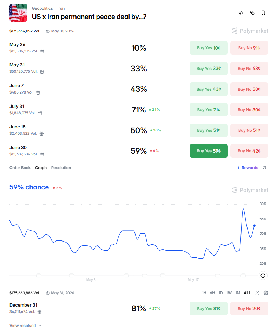Click the shuffle arrows icon near ALL

pos(257,293)
